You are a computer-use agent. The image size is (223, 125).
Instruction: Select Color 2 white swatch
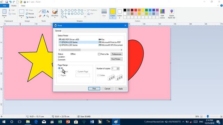pyautogui.click(x=120, y=14)
